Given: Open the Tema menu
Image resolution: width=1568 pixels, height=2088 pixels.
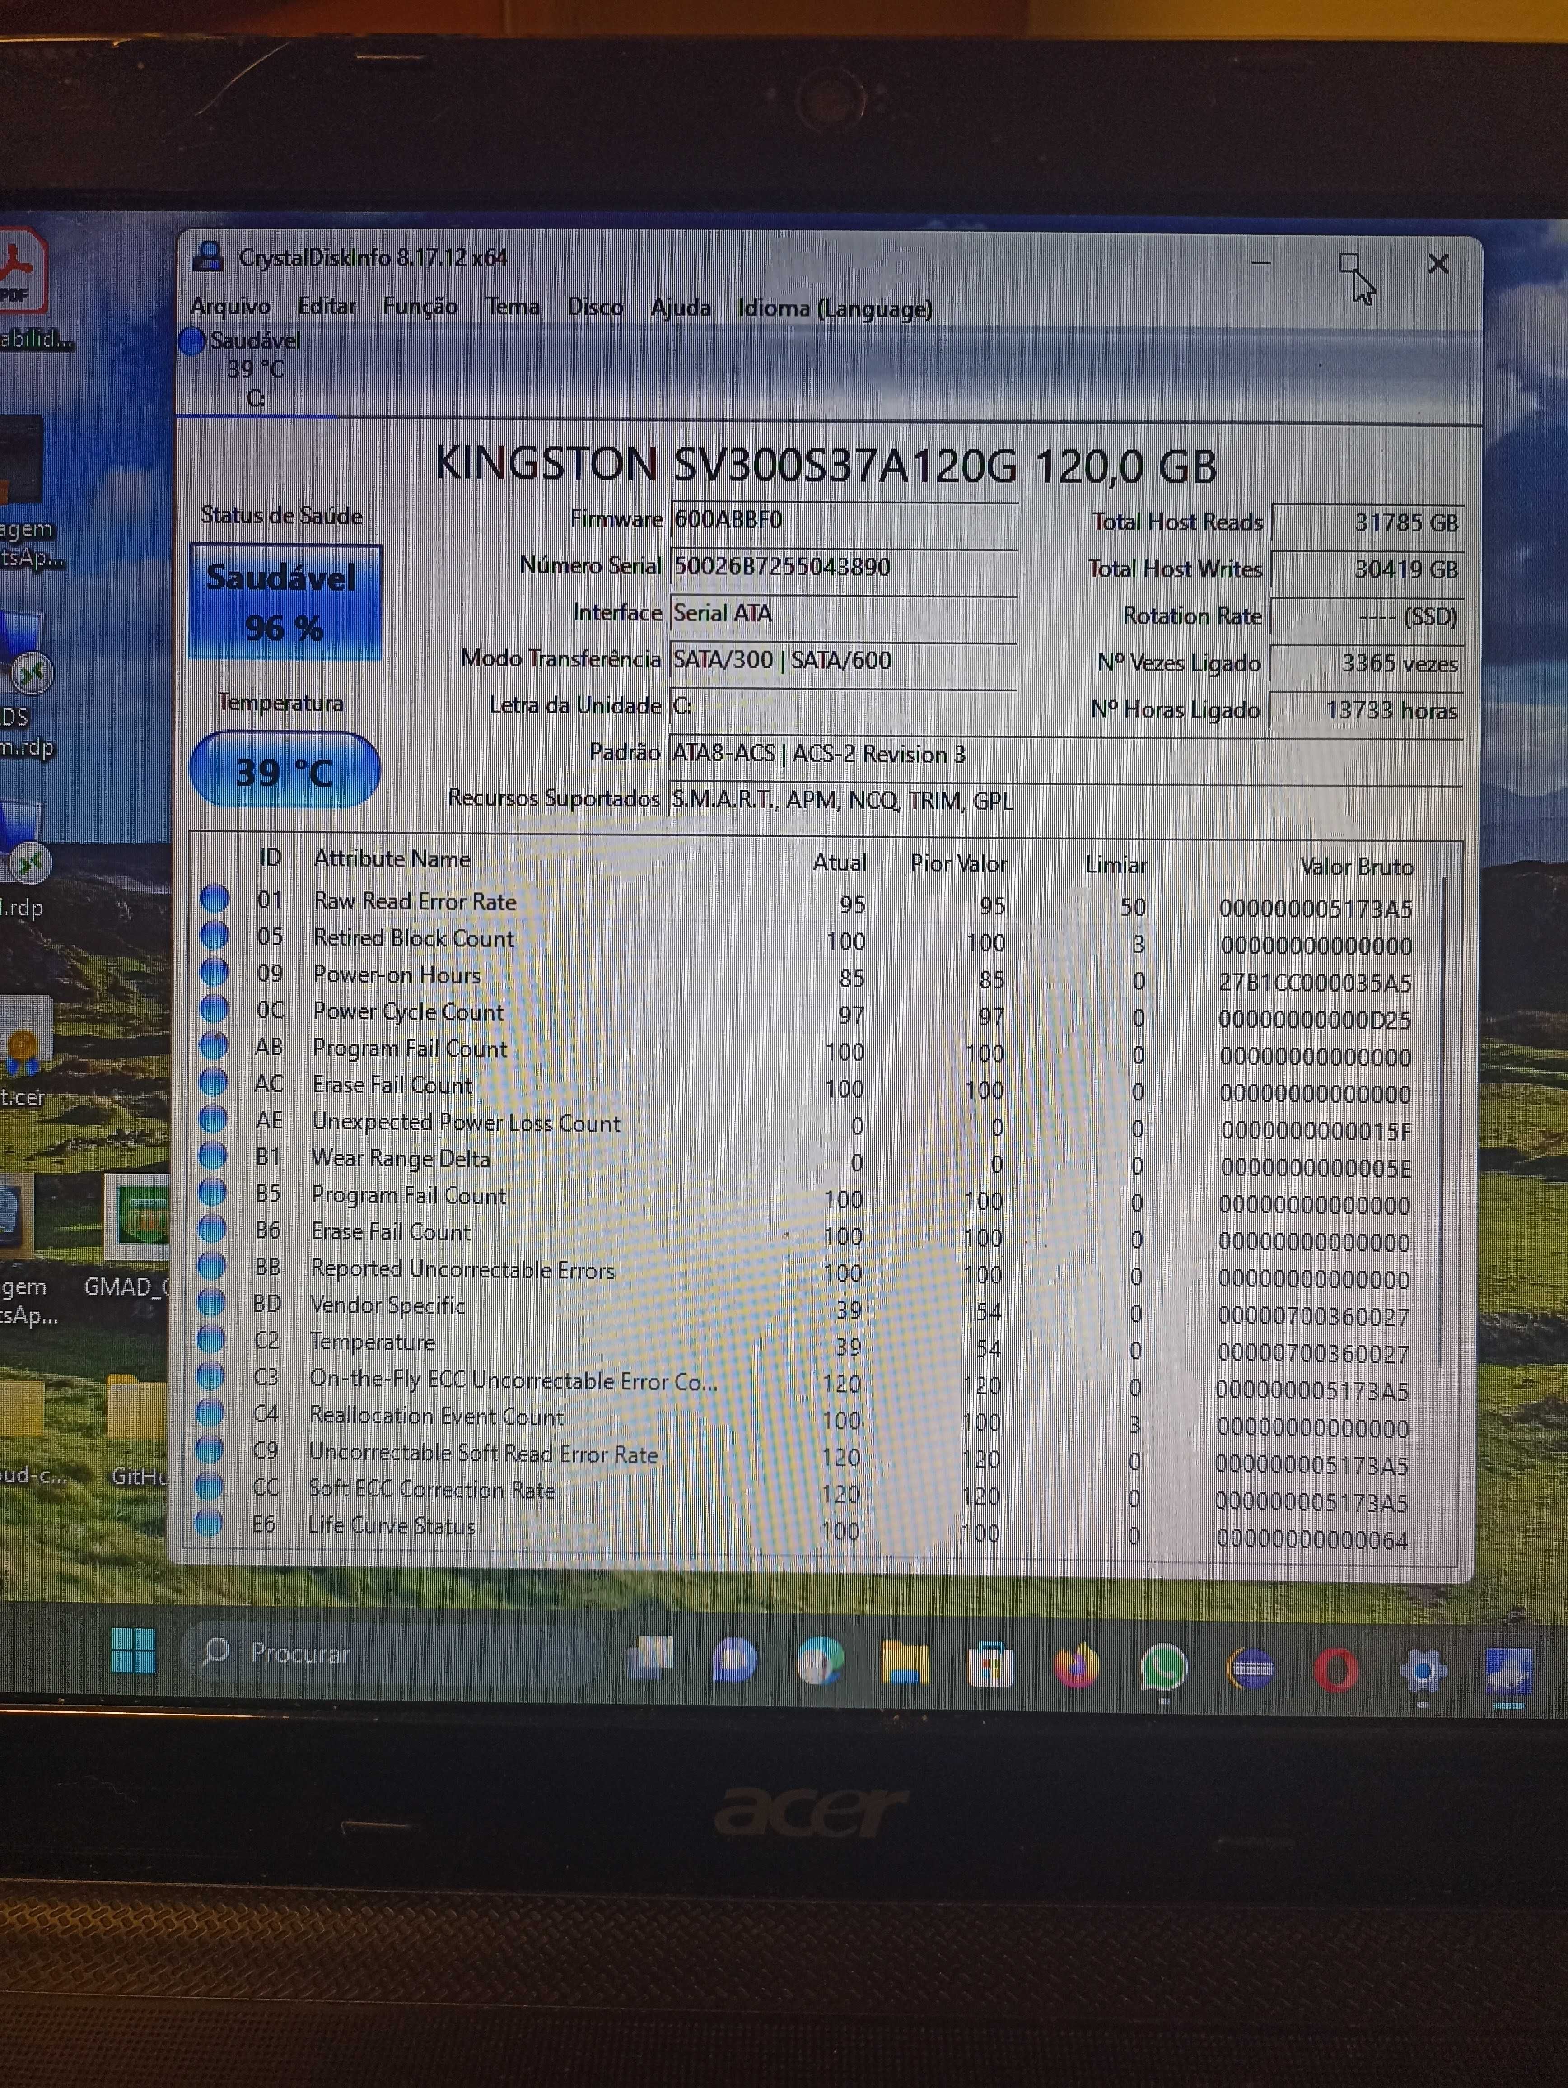Looking at the screenshot, I should [x=513, y=307].
